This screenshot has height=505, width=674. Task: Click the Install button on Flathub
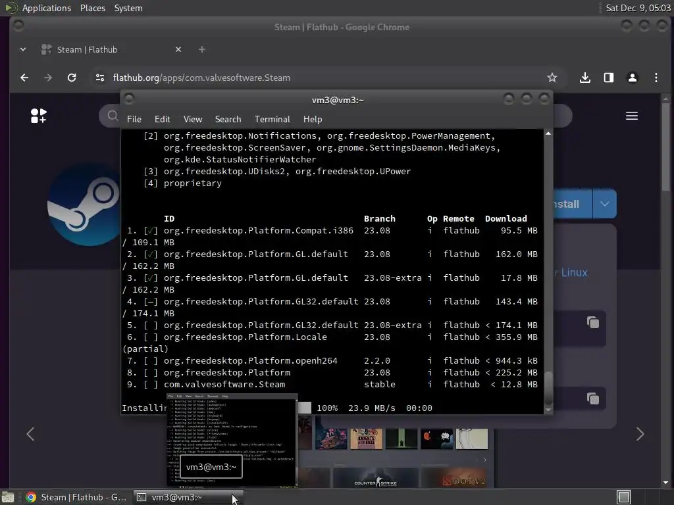pos(572,204)
